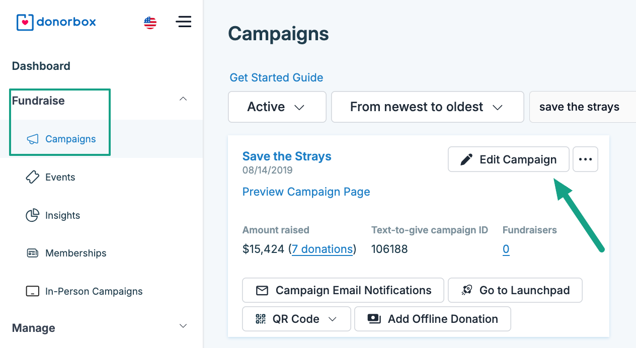This screenshot has height=348, width=636.
Task: Click the In-Person Campaigns device icon
Action: (x=32, y=292)
